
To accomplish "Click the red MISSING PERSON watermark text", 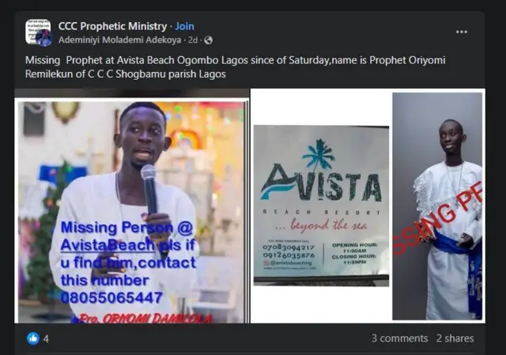I will pyautogui.click(x=438, y=219).
